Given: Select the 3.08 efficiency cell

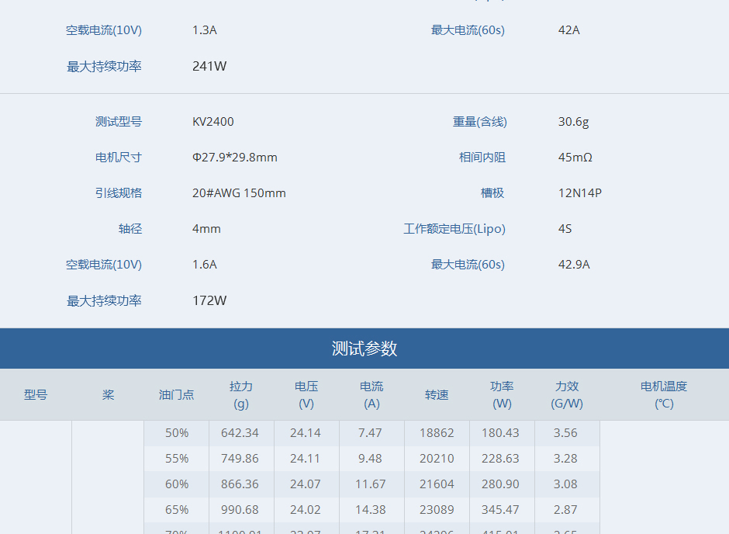Looking at the screenshot, I should pyautogui.click(x=565, y=484).
